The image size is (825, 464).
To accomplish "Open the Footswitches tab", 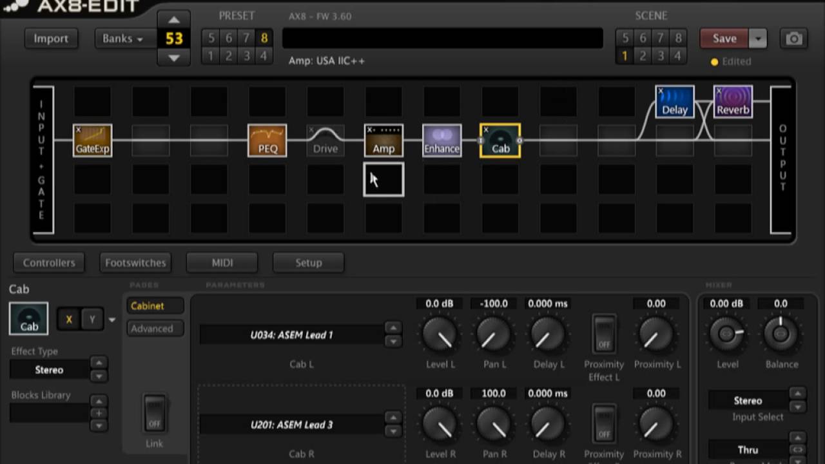I will tap(135, 262).
